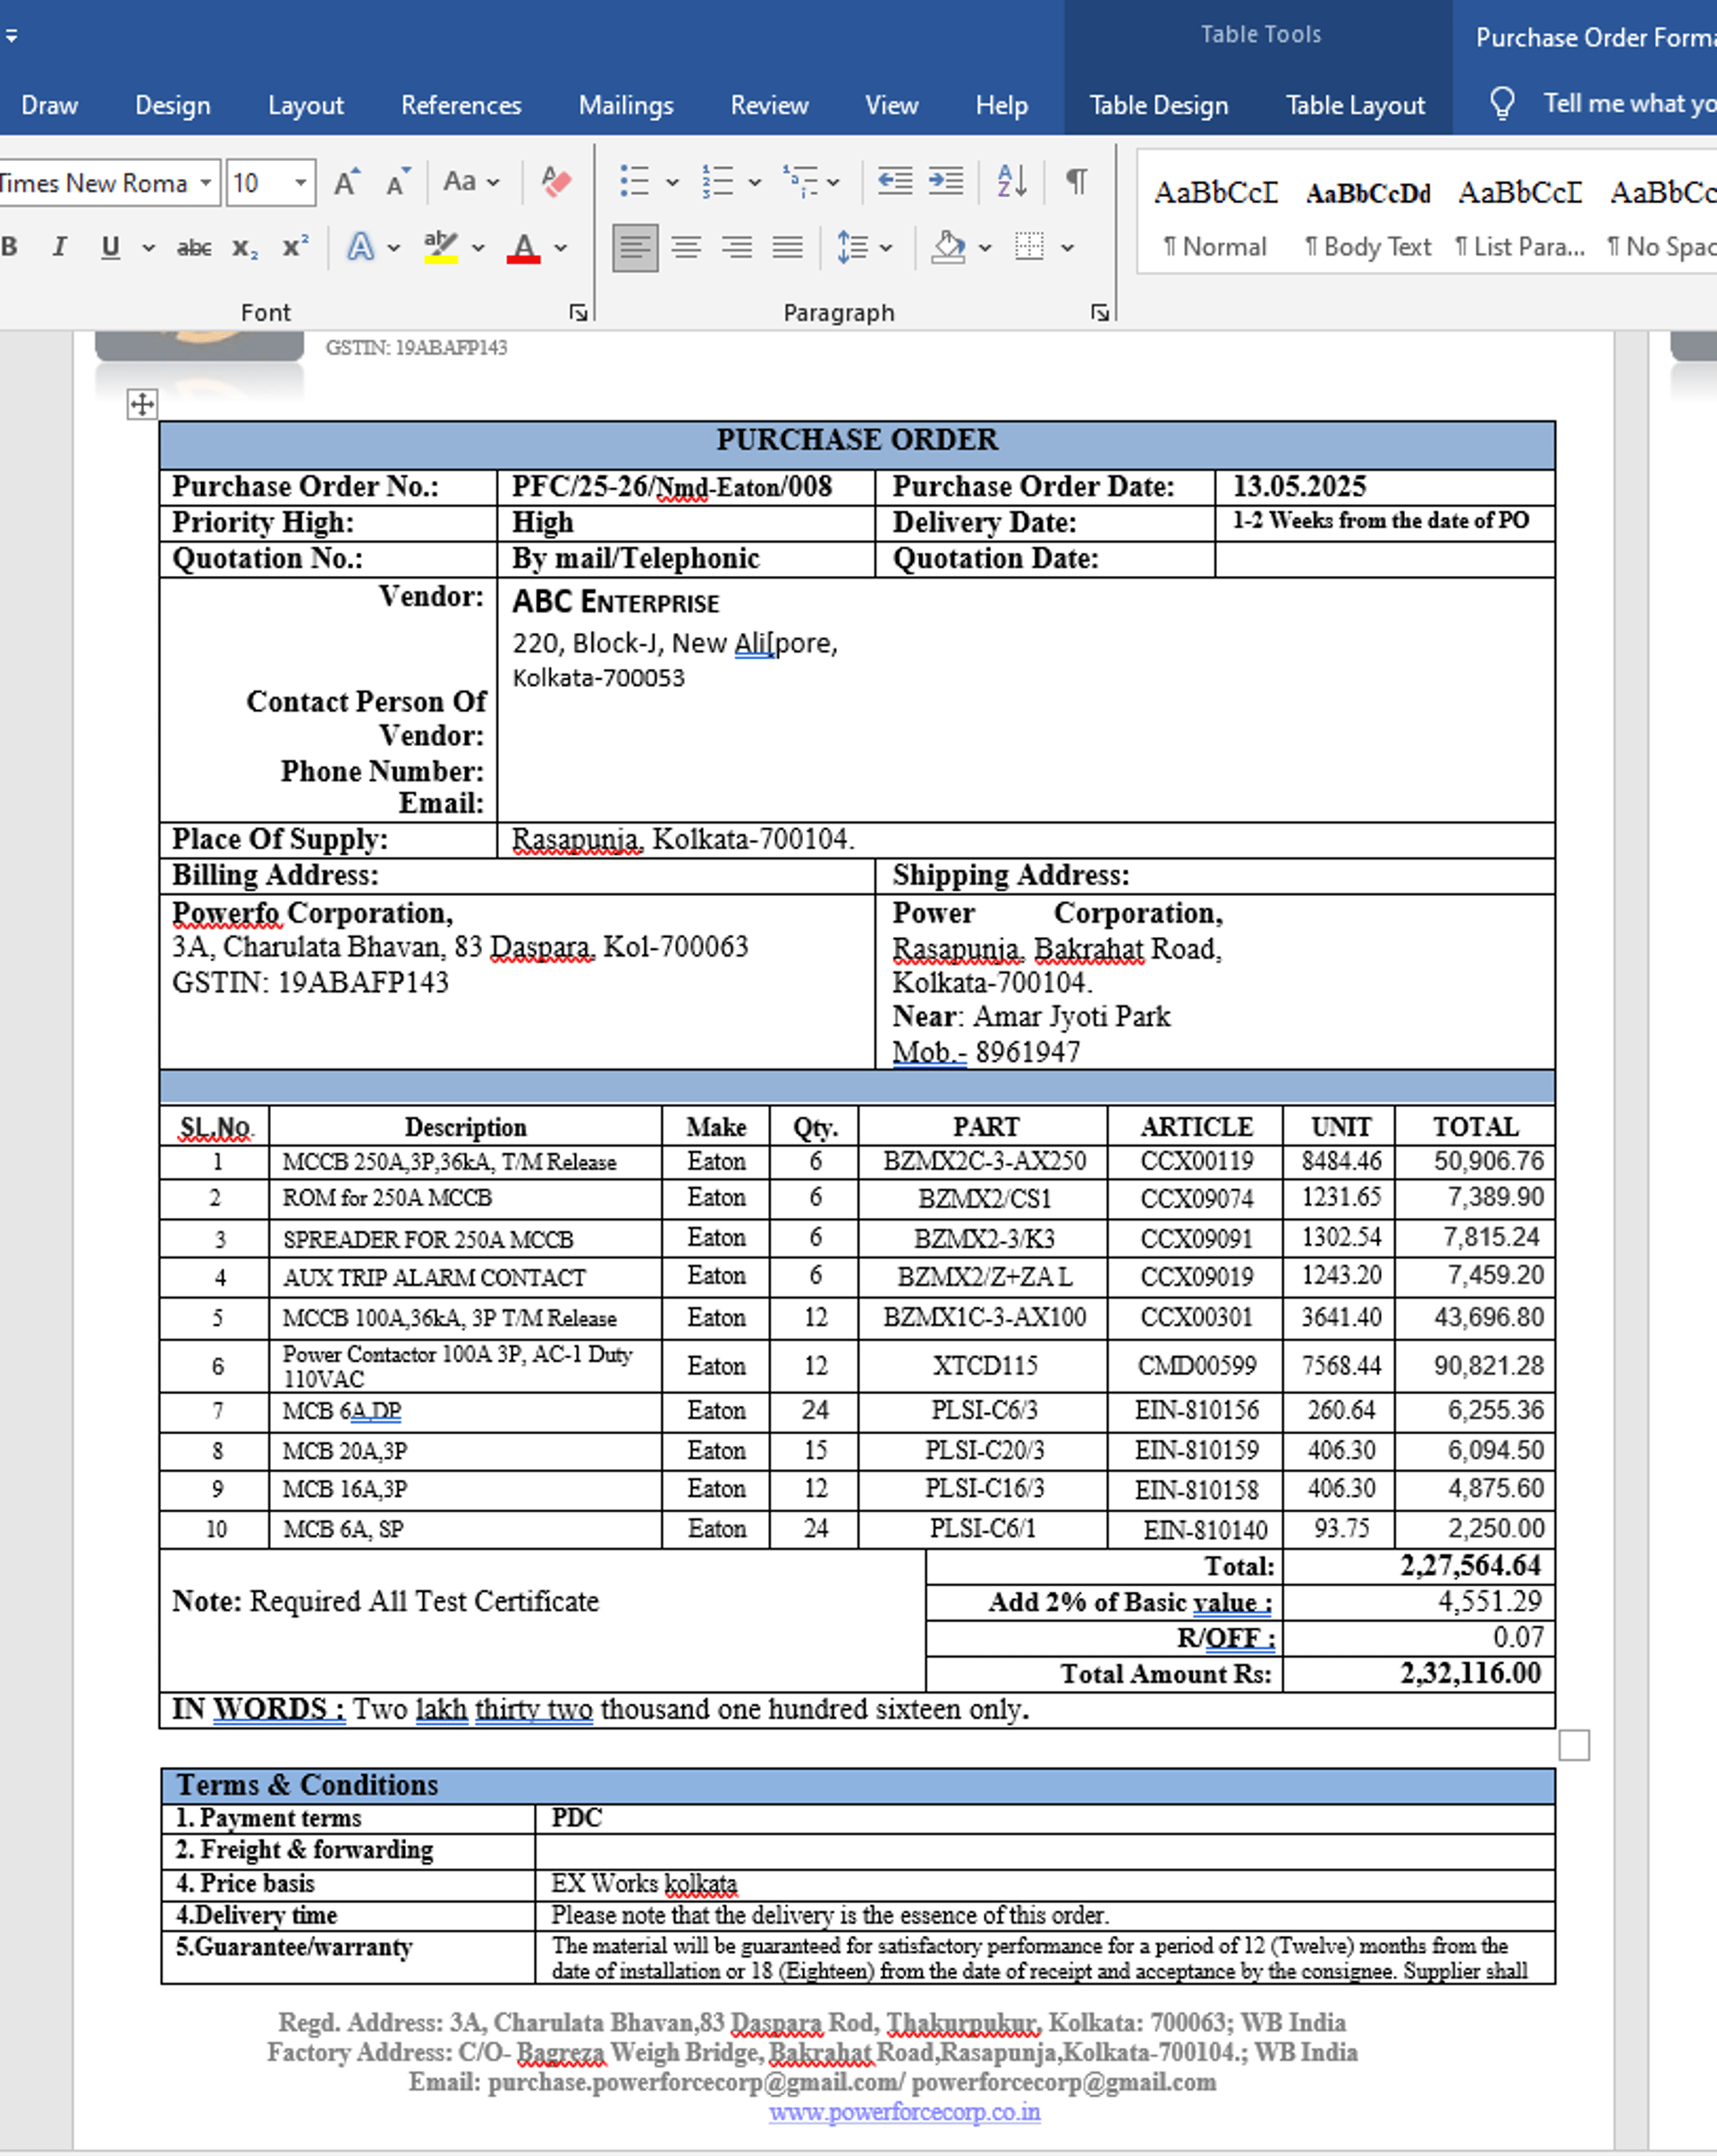Toggle Justify paragraph alignment

pyautogui.click(x=787, y=247)
